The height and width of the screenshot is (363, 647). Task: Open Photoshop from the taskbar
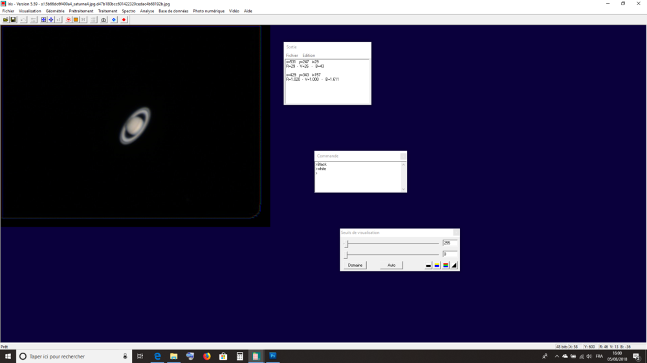[x=273, y=357]
